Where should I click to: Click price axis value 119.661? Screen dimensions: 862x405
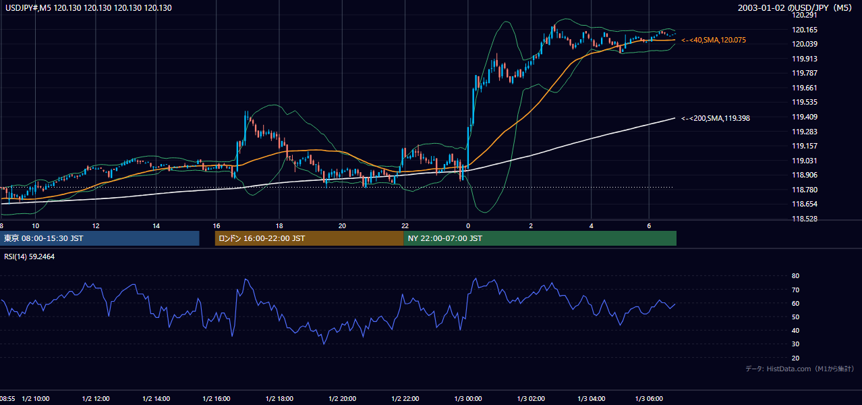coord(804,88)
